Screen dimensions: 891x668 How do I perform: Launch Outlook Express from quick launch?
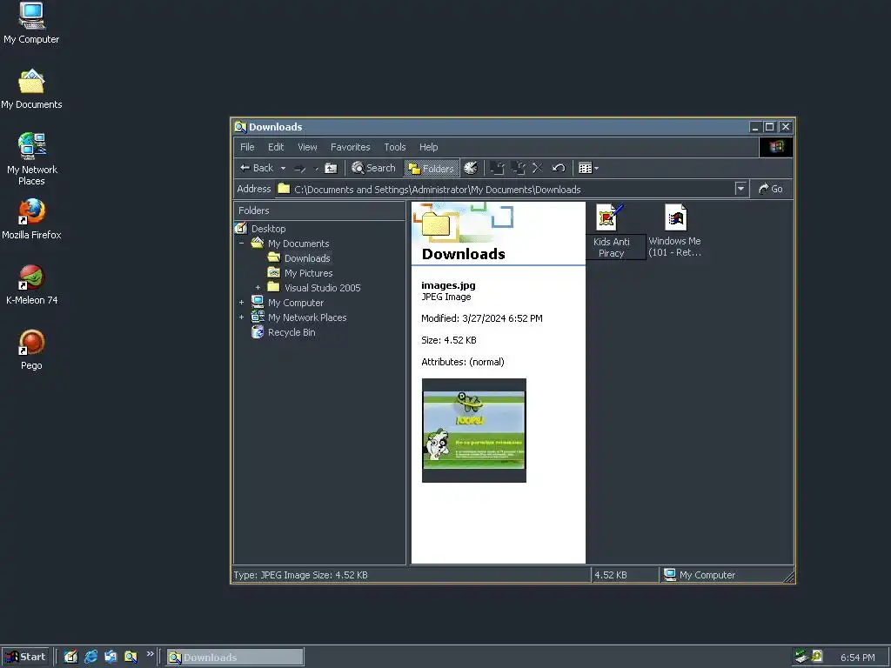coord(111,658)
